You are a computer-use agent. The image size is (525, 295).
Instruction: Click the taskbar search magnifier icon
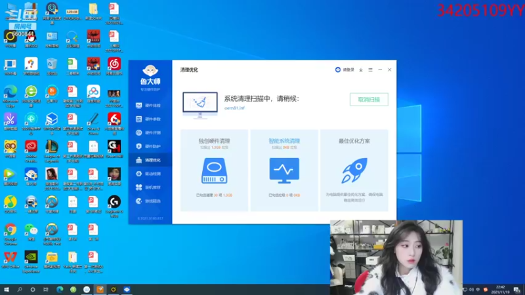point(20,289)
